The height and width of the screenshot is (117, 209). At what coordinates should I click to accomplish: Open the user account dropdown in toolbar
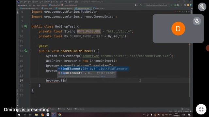[136, 5]
